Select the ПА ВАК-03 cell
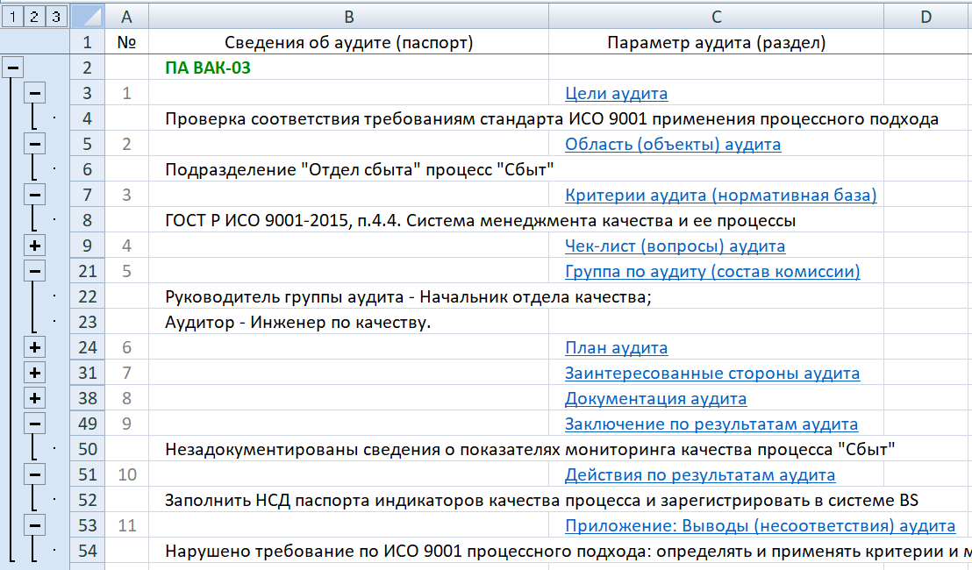The image size is (972, 570). pyautogui.click(x=208, y=68)
